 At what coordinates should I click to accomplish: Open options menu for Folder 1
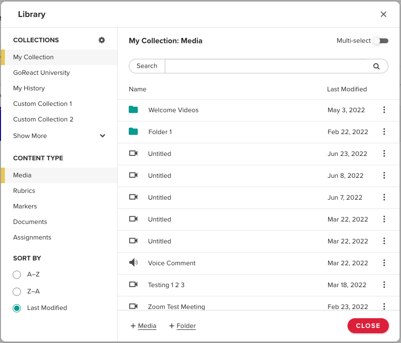(x=384, y=132)
